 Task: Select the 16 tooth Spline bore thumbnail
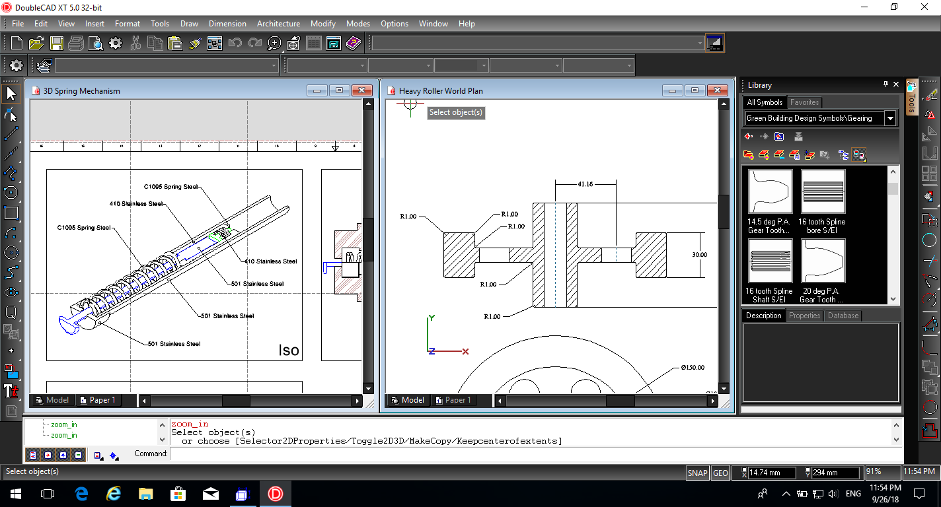(x=823, y=192)
